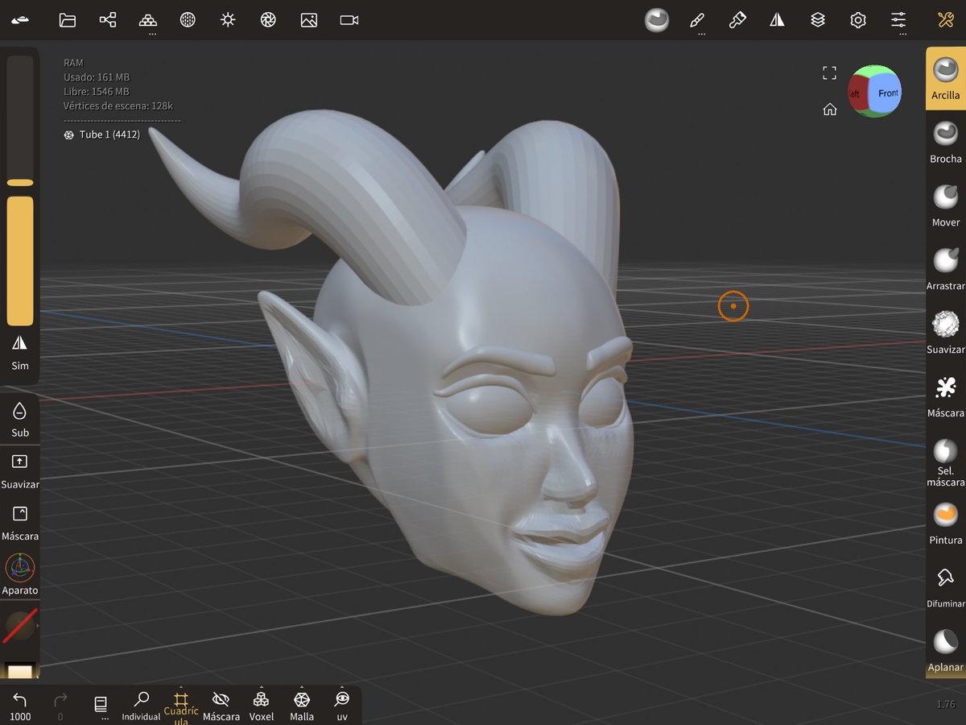The width and height of the screenshot is (966, 725).
Task: Select the Brocha brush tool
Action: (x=946, y=143)
